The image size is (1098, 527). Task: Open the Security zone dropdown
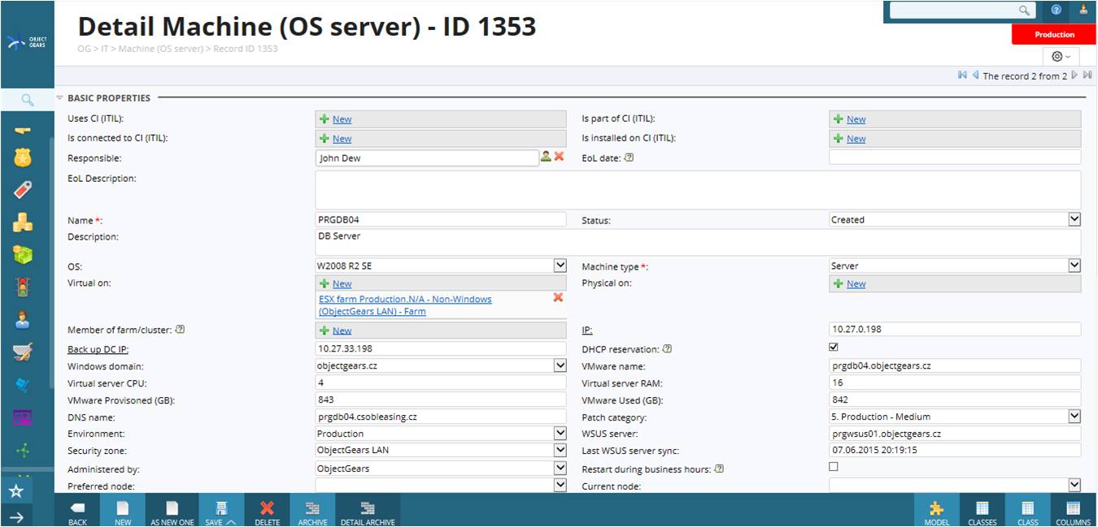(x=560, y=450)
